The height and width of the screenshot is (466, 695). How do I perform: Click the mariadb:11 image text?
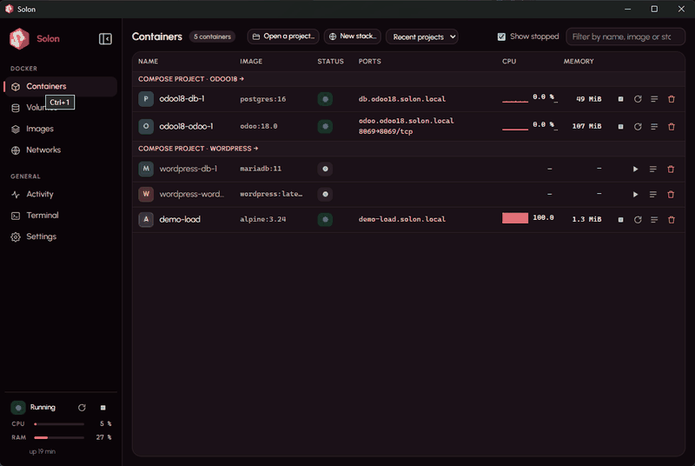click(x=261, y=169)
